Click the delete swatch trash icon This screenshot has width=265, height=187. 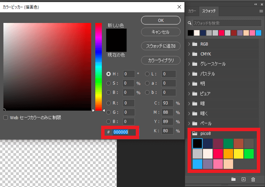pyautogui.click(x=253, y=179)
